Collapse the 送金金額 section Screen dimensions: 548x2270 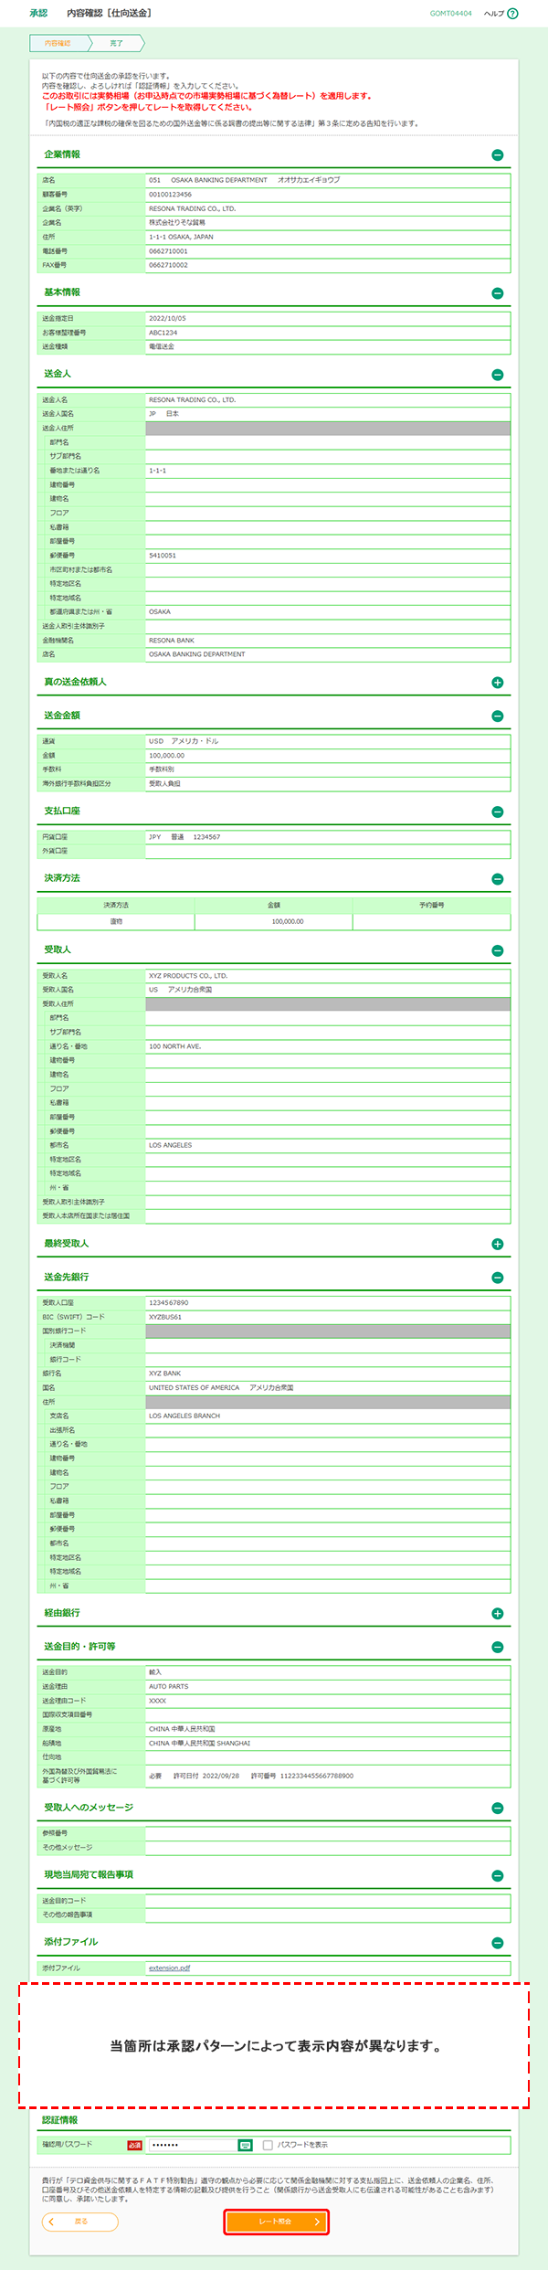coord(498,716)
